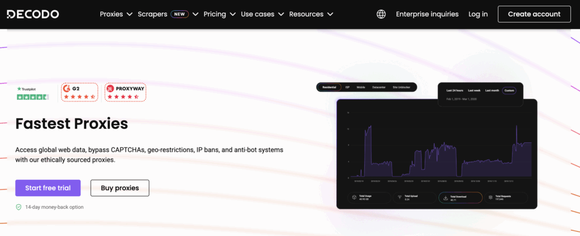Open the Proxyway rating badge
The width and height of the screenshot is (580, 236).
(125, 92)
